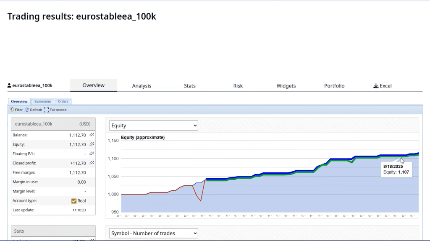Viewport: 430px width, 241px height.
Task: Click chart icon beside Closed profit
Action: coord(92,163)
